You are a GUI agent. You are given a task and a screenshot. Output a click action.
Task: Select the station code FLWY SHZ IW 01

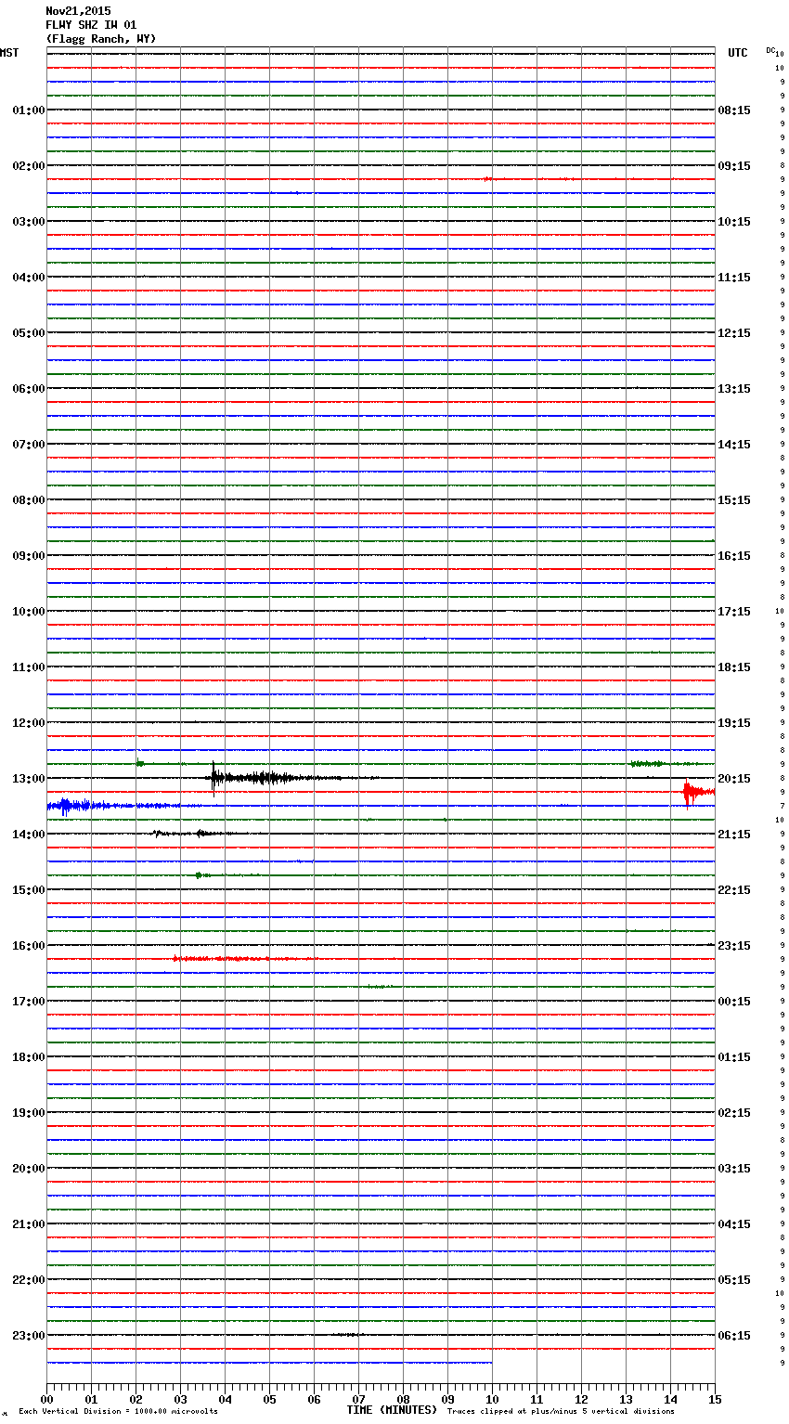(91, 25)
